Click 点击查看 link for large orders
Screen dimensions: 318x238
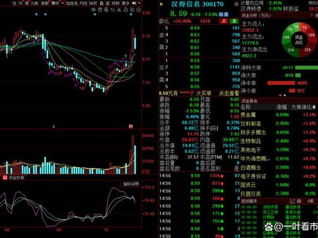point(229,93)
